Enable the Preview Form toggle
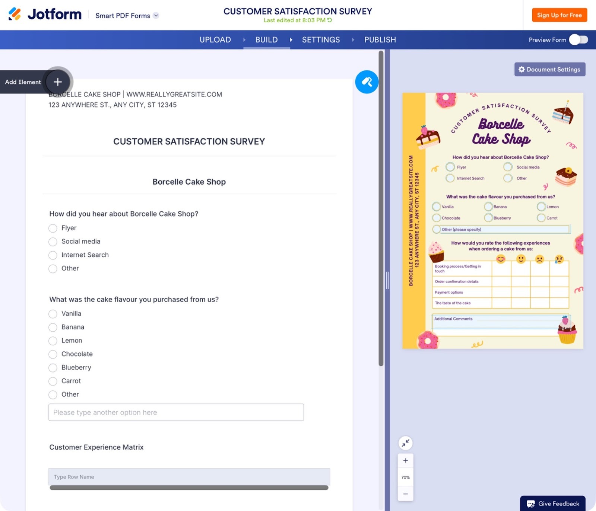 point(578,39)
